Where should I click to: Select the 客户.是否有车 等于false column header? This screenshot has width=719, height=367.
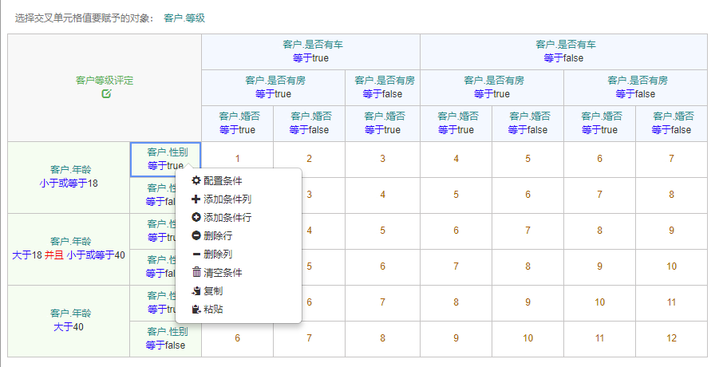point(563,52)
